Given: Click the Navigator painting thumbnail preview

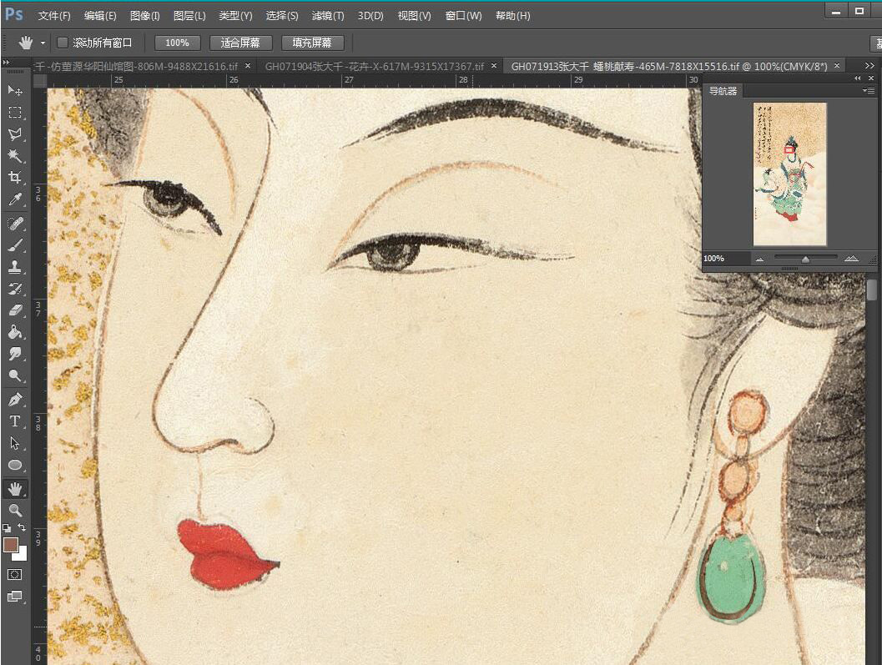Looking at the screenshot, I should pos(789,174).
